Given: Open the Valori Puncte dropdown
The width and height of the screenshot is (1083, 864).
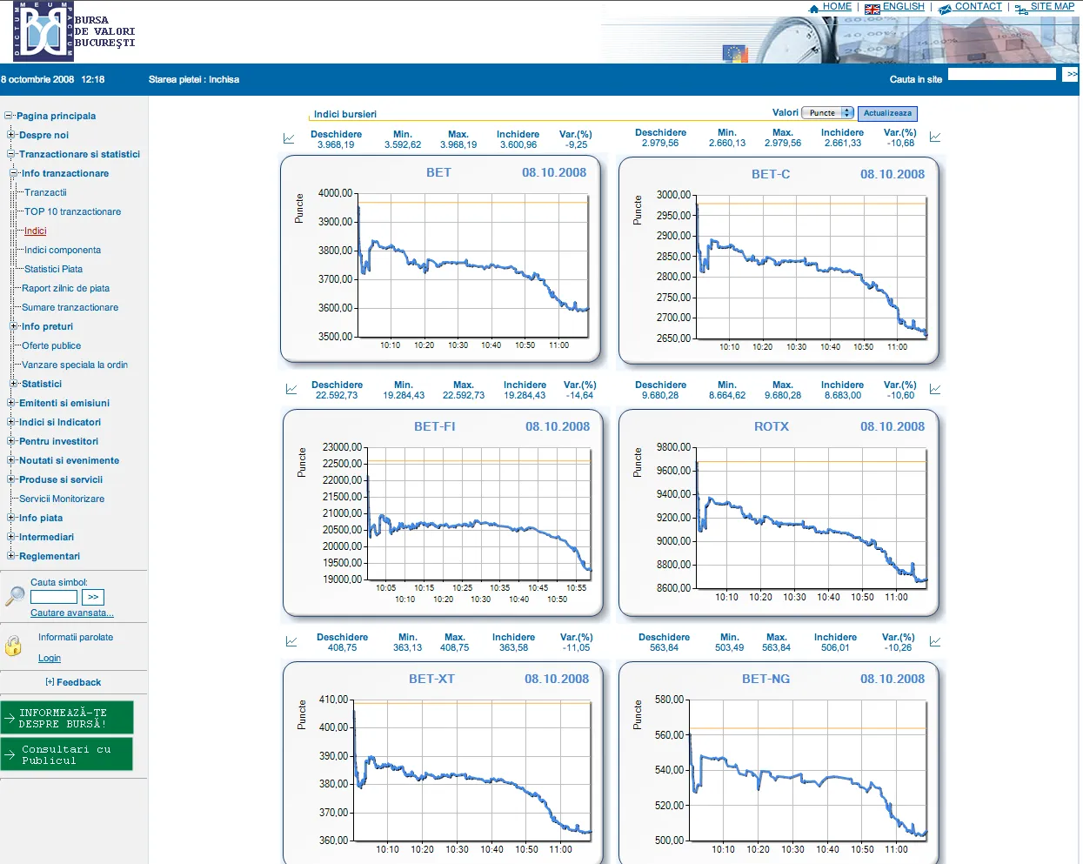Looking at the screenshot, I should tap(827, 113).
